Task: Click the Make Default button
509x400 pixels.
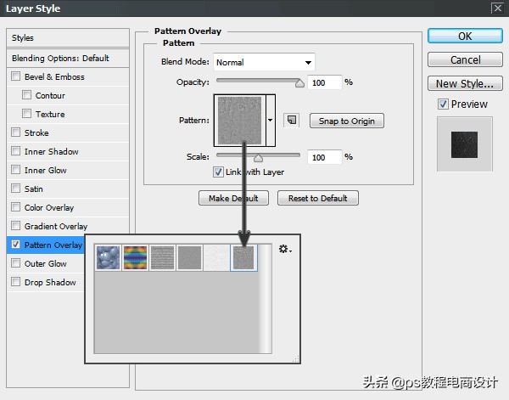Action: (x=233, y=198)
